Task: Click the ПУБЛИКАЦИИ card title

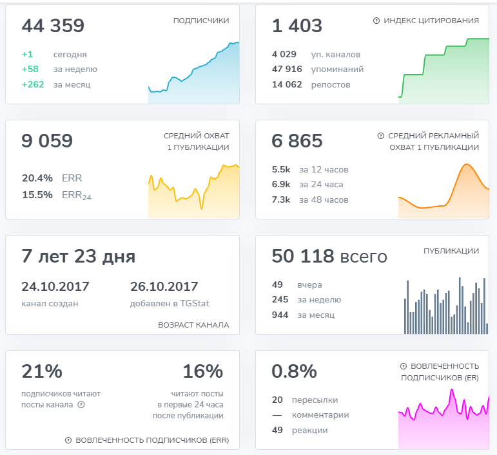Action: click(x=451, y=251)
